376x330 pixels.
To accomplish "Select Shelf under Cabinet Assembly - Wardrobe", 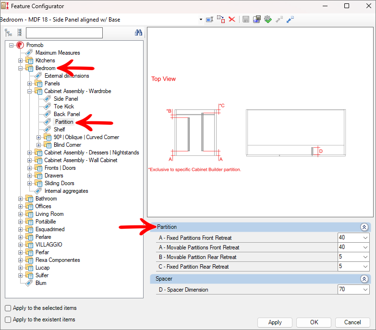I will click(59, 130).
